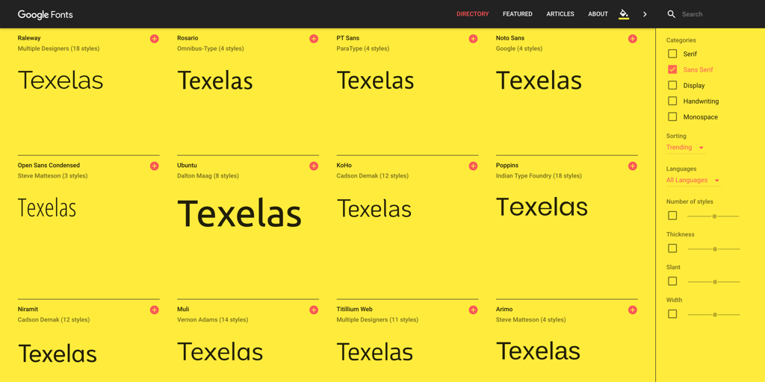Screen dimensions: 765x382
Task: Enable the Display category checkbox
Action: pyautogui.click(x=672, y=85)
